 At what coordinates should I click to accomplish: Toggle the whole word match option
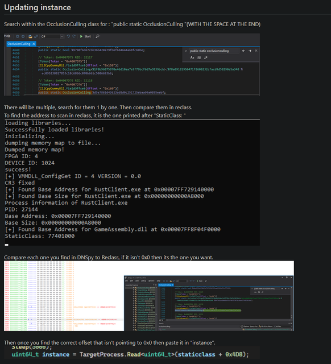pyautogui.click(x=199, y=57)
